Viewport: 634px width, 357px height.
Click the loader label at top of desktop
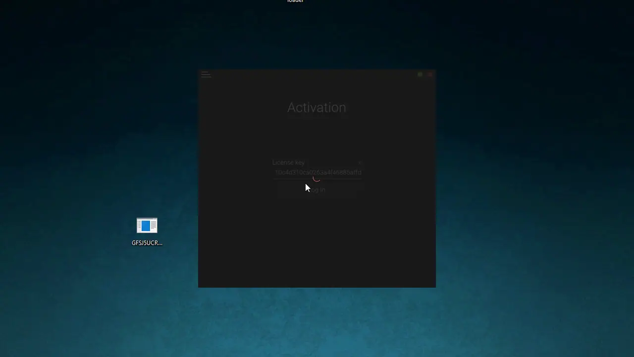(x=295, y=1)
